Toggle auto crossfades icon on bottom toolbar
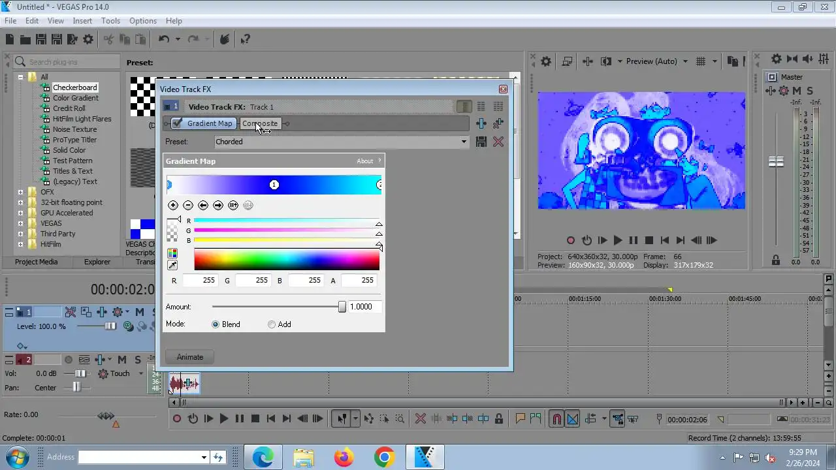Screen dimensions: 836x470 (x=572, y=419)
